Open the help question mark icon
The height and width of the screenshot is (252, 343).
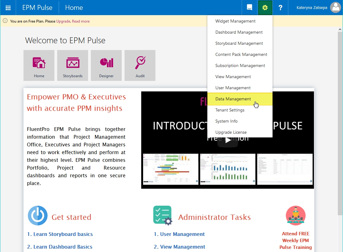(280, 8)
